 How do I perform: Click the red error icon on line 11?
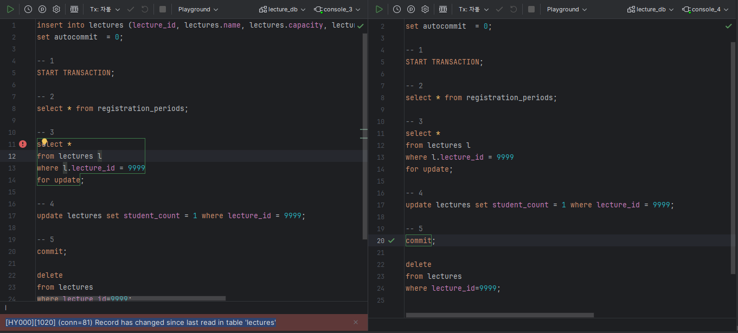23,144
